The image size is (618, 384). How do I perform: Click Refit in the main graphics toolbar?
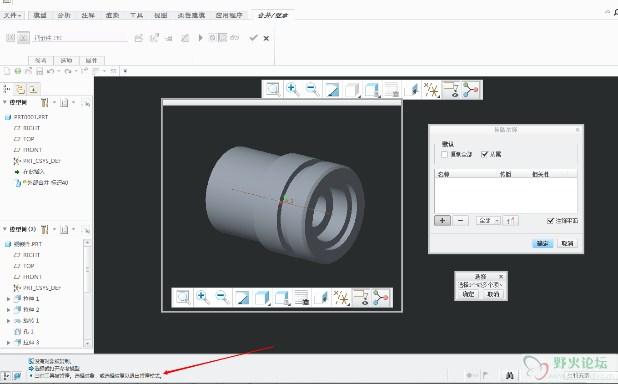point(274,89)
